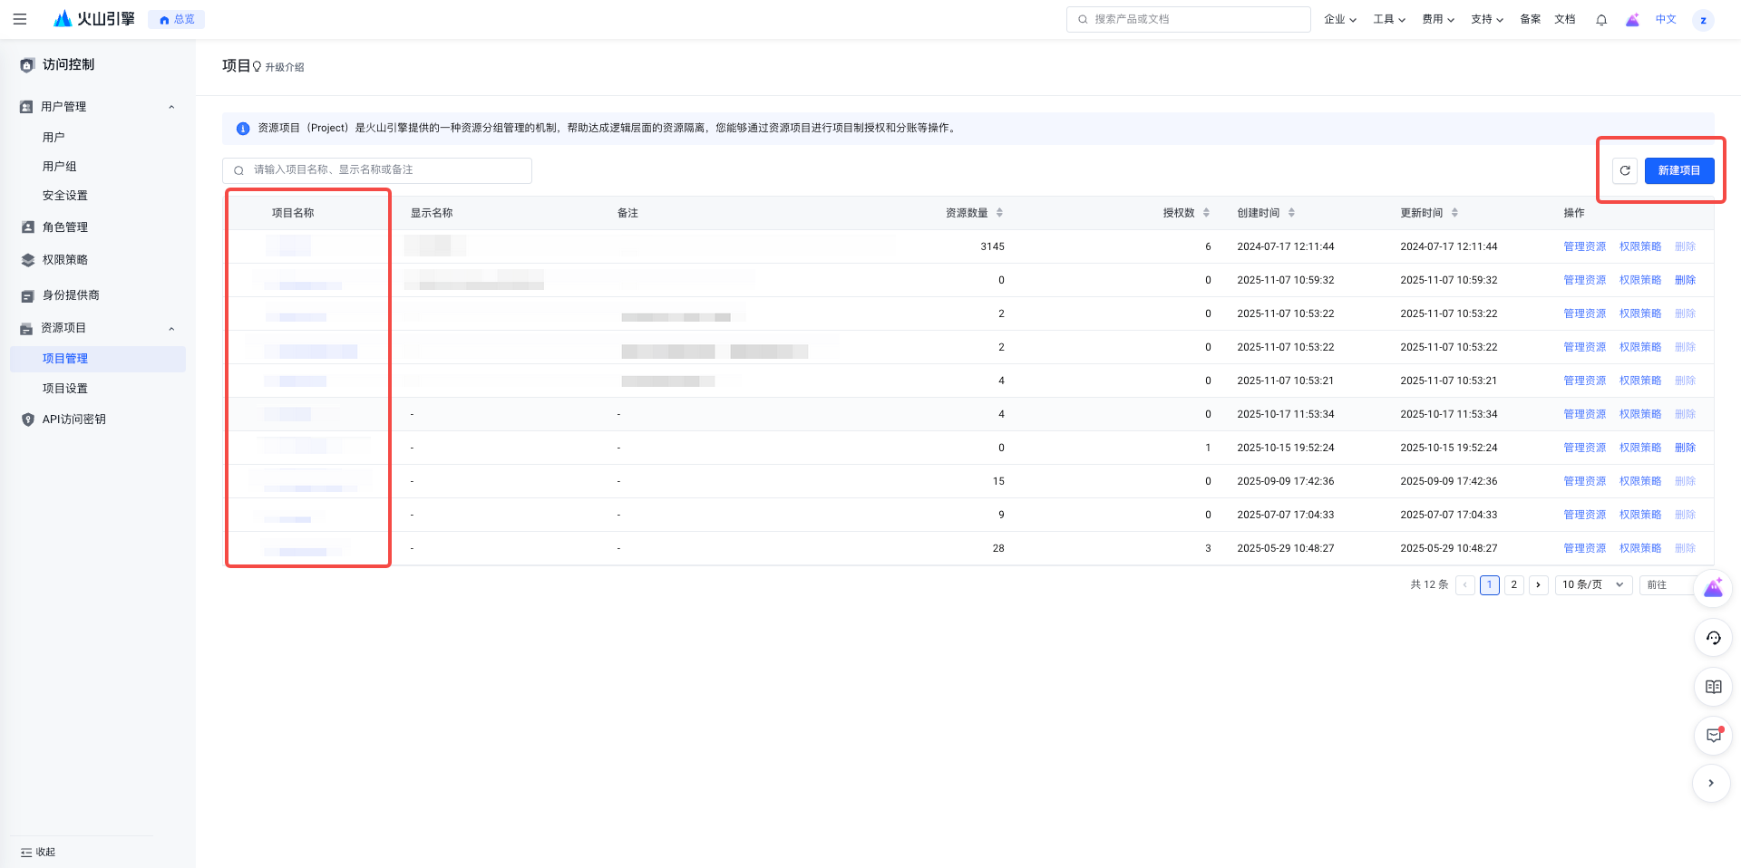Open the notification bell in header
The image size is (1741, 868).
1601,19
